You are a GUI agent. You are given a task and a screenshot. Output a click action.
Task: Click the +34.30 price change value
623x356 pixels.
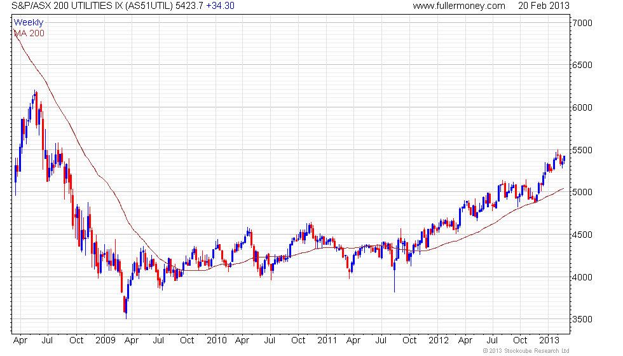tap(220, 6)
